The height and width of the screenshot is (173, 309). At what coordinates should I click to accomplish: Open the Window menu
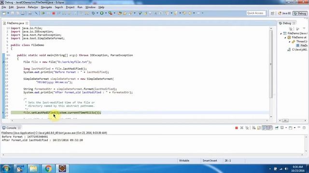[90, 7]
